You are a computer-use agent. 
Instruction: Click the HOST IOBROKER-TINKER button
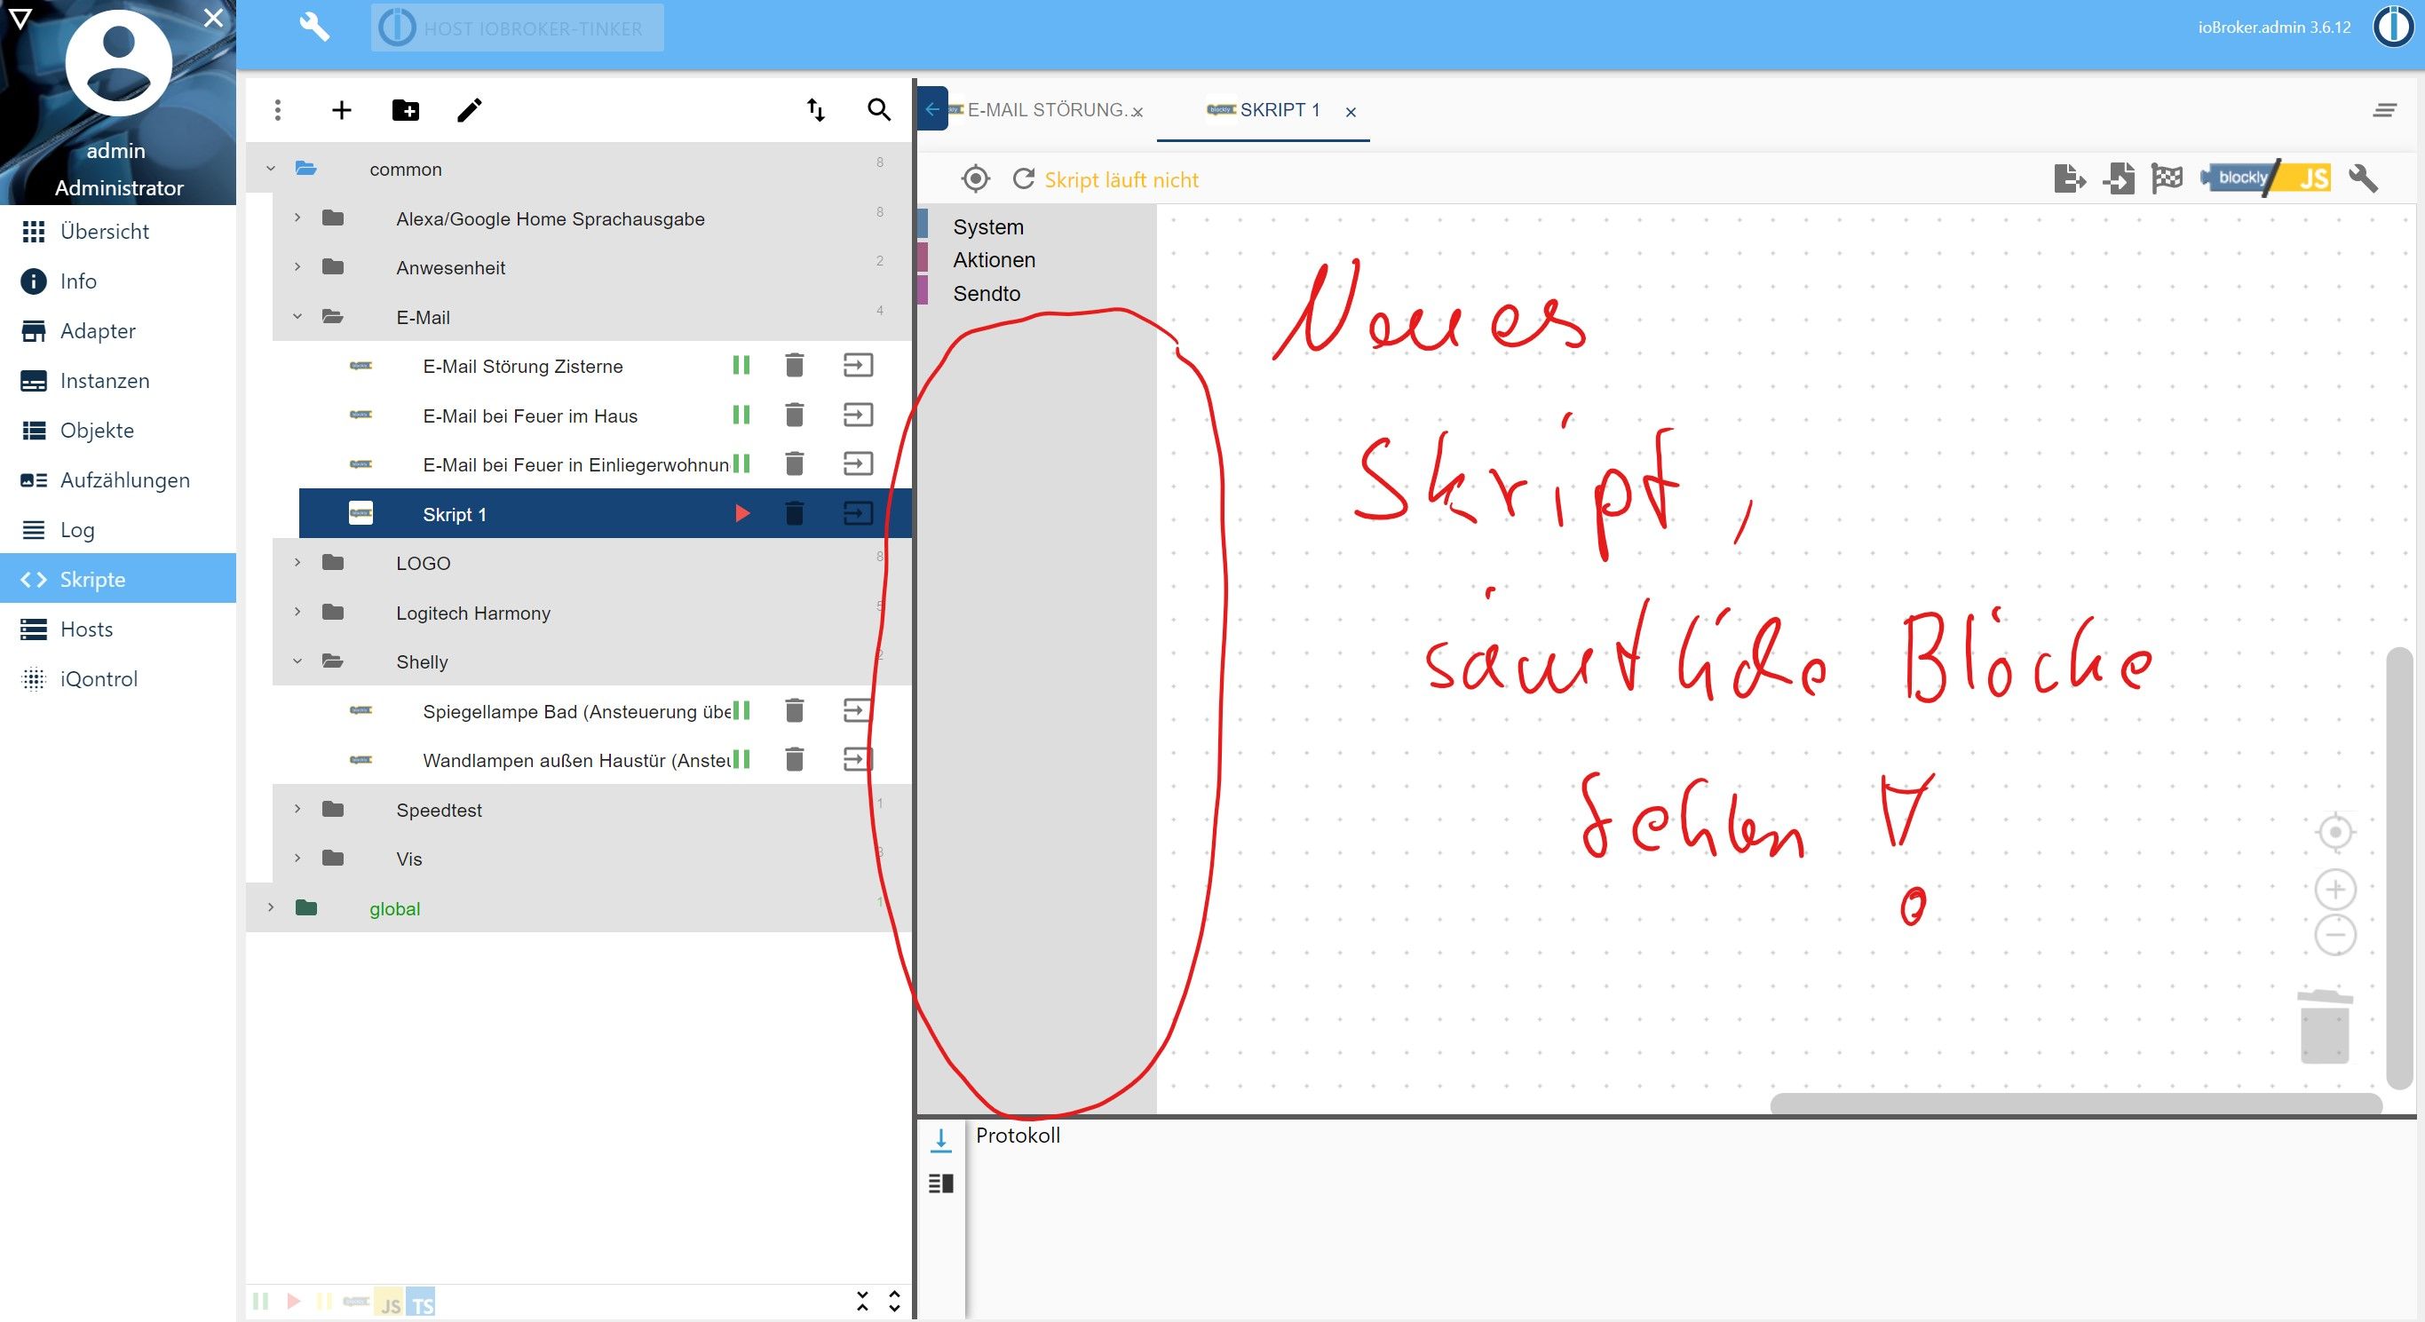(517, 28)
